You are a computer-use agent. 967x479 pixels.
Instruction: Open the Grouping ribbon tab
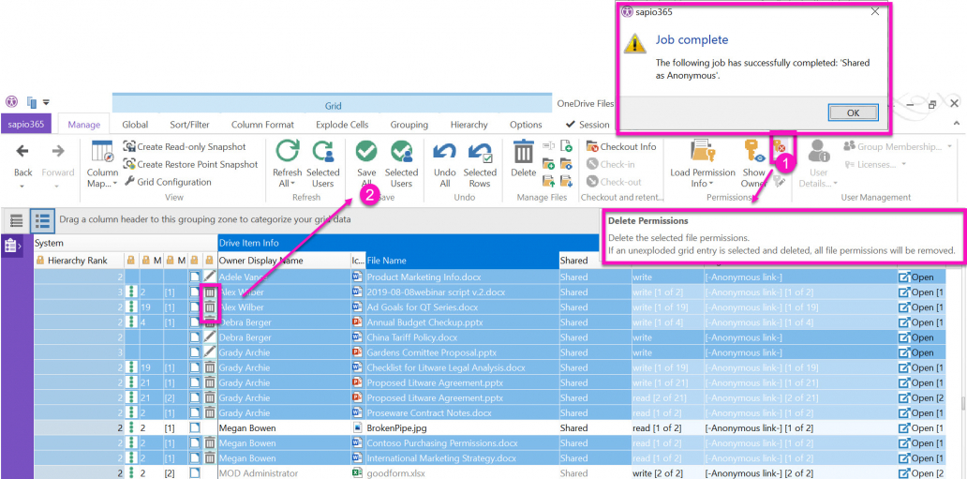coord(409,124)
